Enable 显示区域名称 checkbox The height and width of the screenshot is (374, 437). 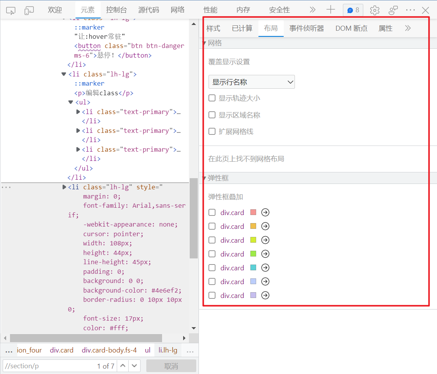point(212,115)
